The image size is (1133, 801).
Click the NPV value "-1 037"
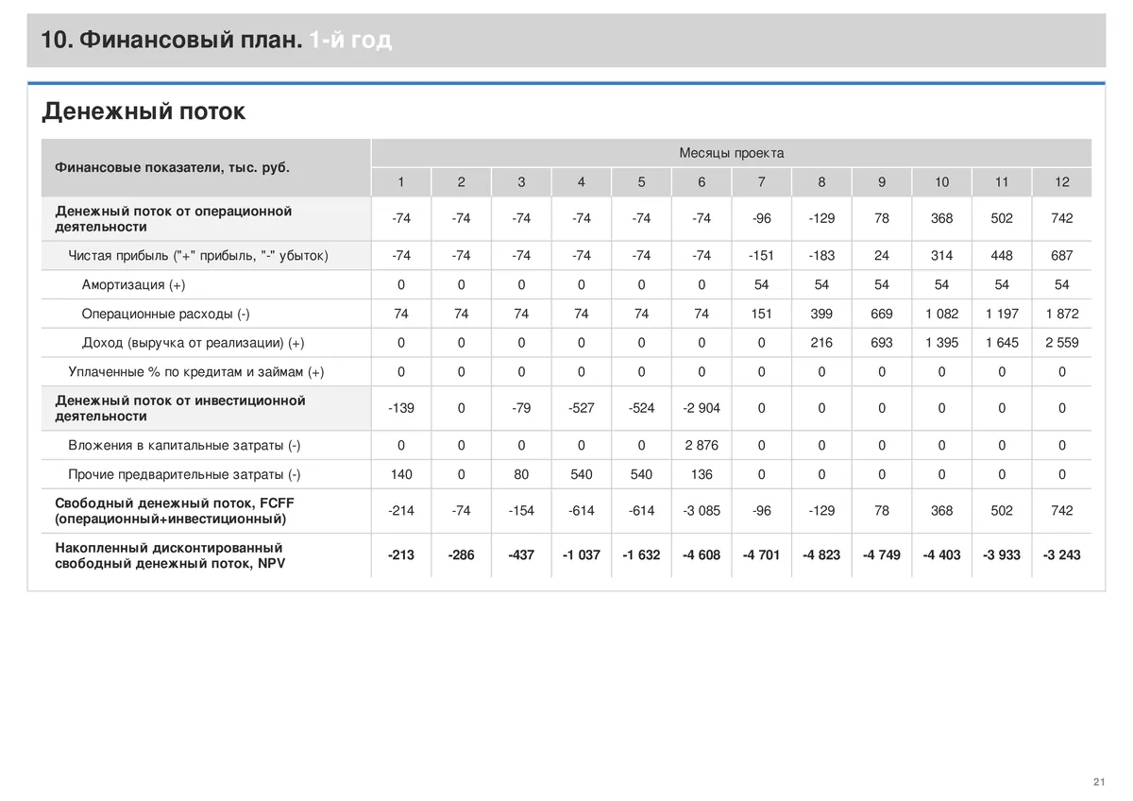[582, 555]
